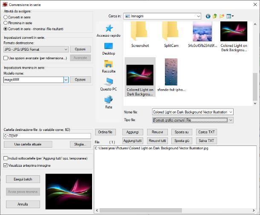Select the Rinomina in serie radio option

point(6,23)
